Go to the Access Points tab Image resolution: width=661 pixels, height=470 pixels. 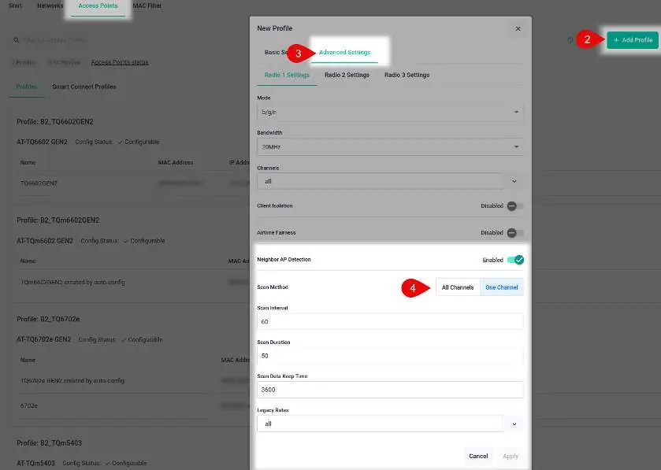point(98,6)
